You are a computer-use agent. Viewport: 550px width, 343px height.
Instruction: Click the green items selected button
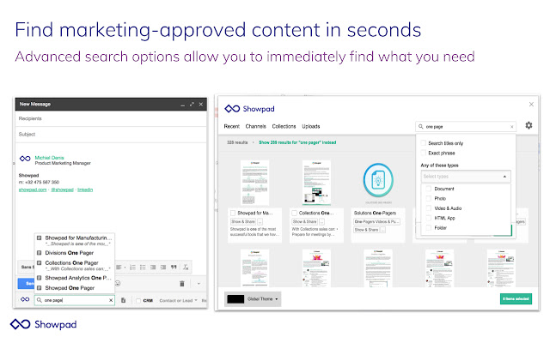coord(516,298)
